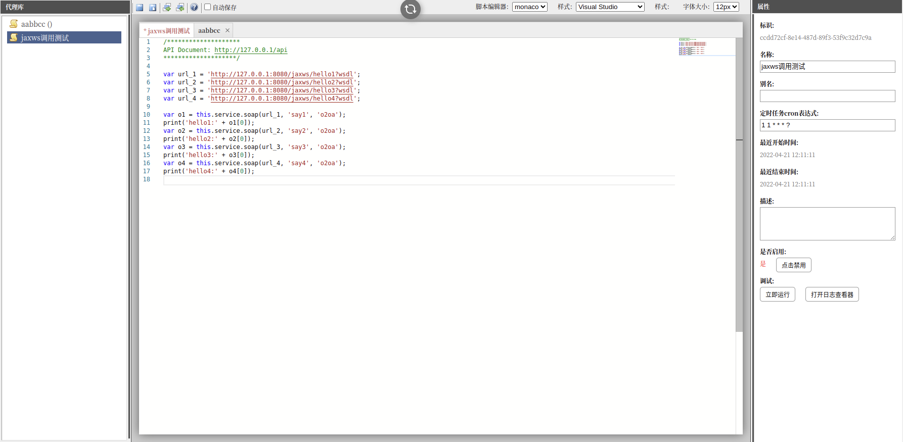The image size is (903, 442).
Task: Click the circular refresh arrows icon
Action: pos(411,9)
